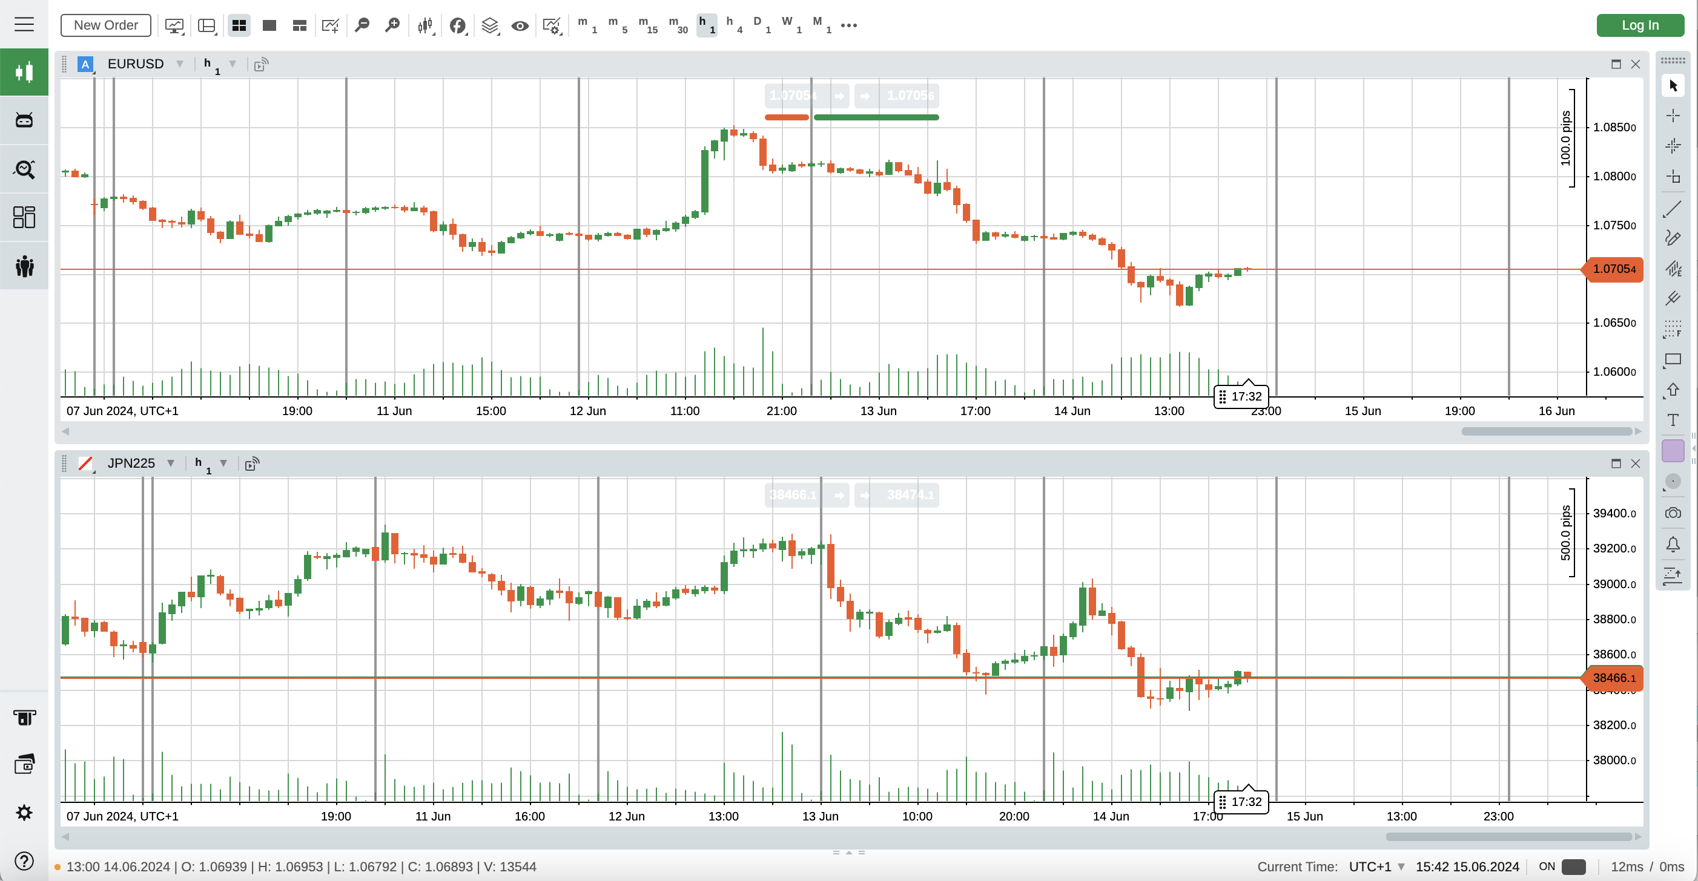Image resolution: width=1698 pixels, height=881 pixels.
Task: Open the indicators f dropdown
Action: point(458,25)
